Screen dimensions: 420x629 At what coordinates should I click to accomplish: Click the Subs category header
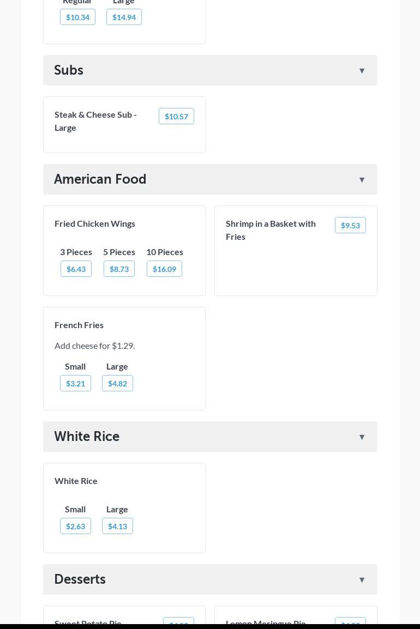pyautogui.click(x=69, y=70)
